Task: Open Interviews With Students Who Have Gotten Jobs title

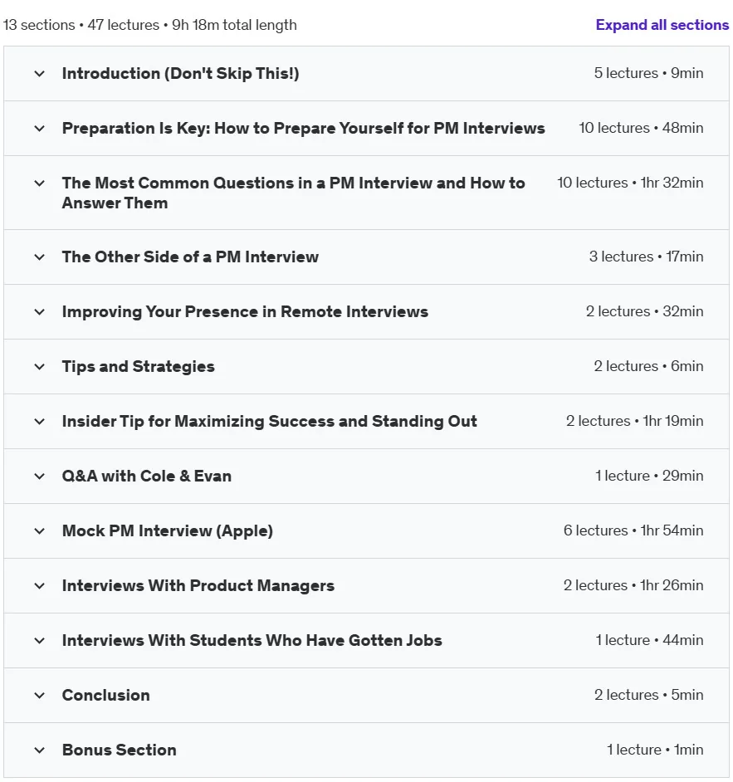Action: [x=252, y=640]
